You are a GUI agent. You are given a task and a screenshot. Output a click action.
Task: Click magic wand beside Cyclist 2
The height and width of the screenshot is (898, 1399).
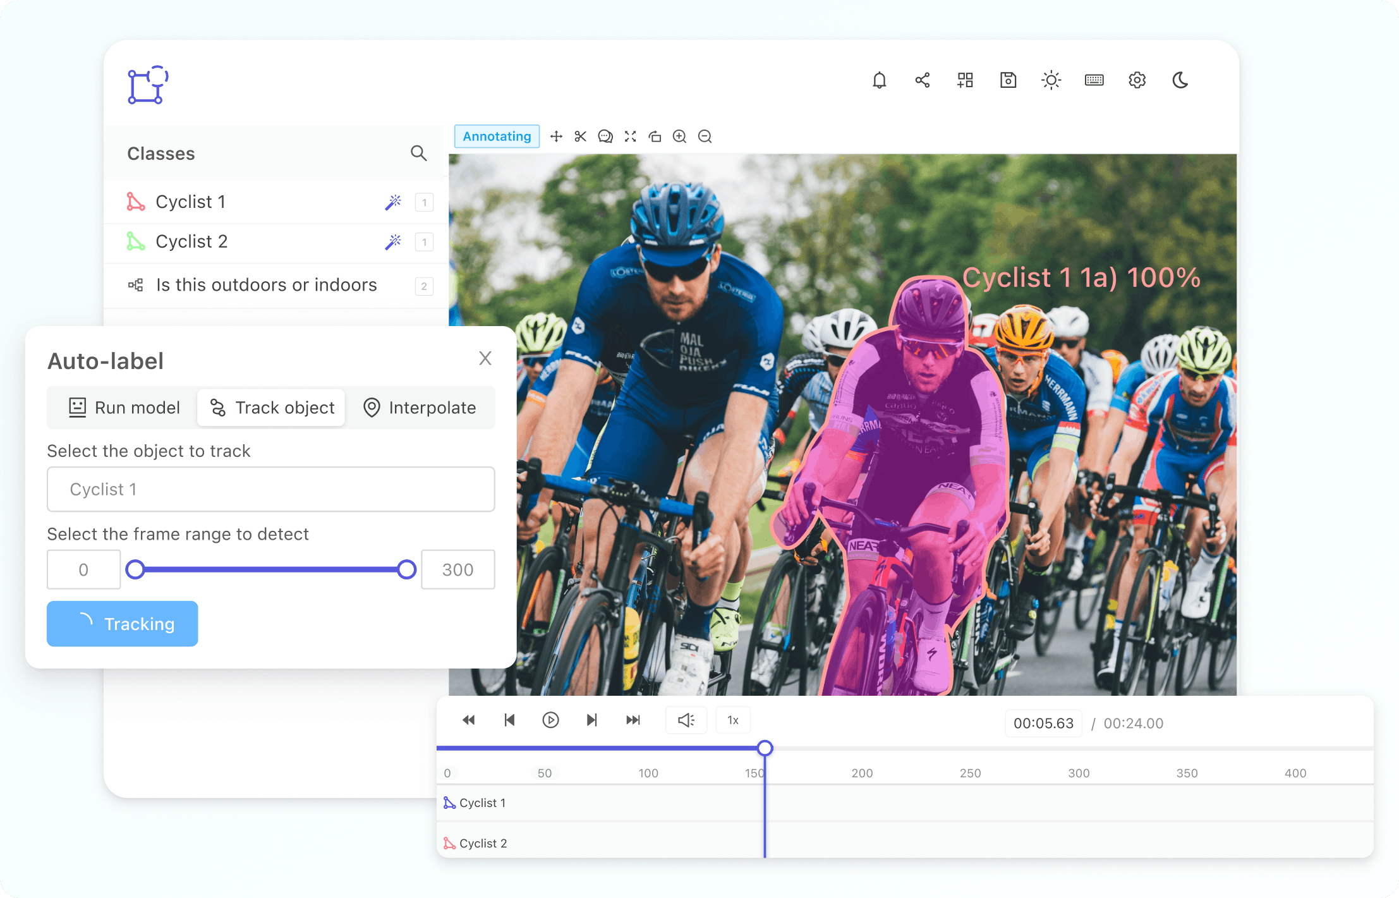pyautogui.click(x=393, y=242)
